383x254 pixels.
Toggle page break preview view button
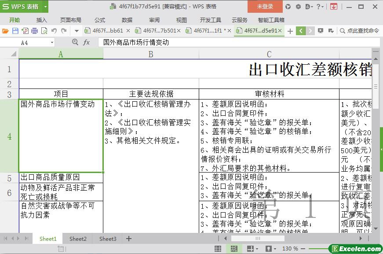(233, 249)
